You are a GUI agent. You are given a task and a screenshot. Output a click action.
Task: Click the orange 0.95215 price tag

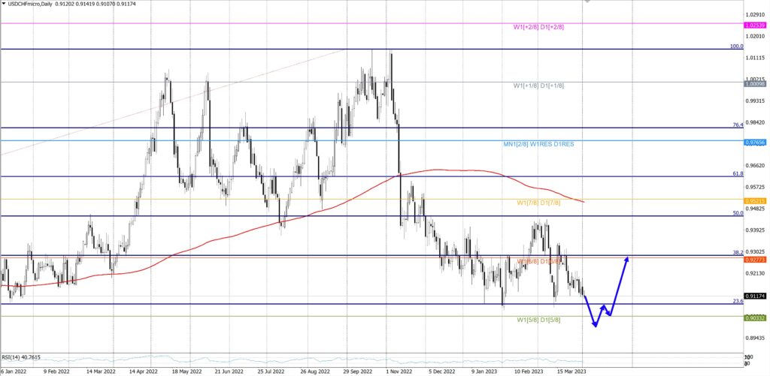click(x=755, y=201)
